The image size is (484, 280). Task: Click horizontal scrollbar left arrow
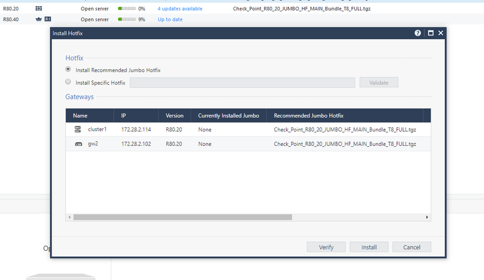tap(69, 218)
